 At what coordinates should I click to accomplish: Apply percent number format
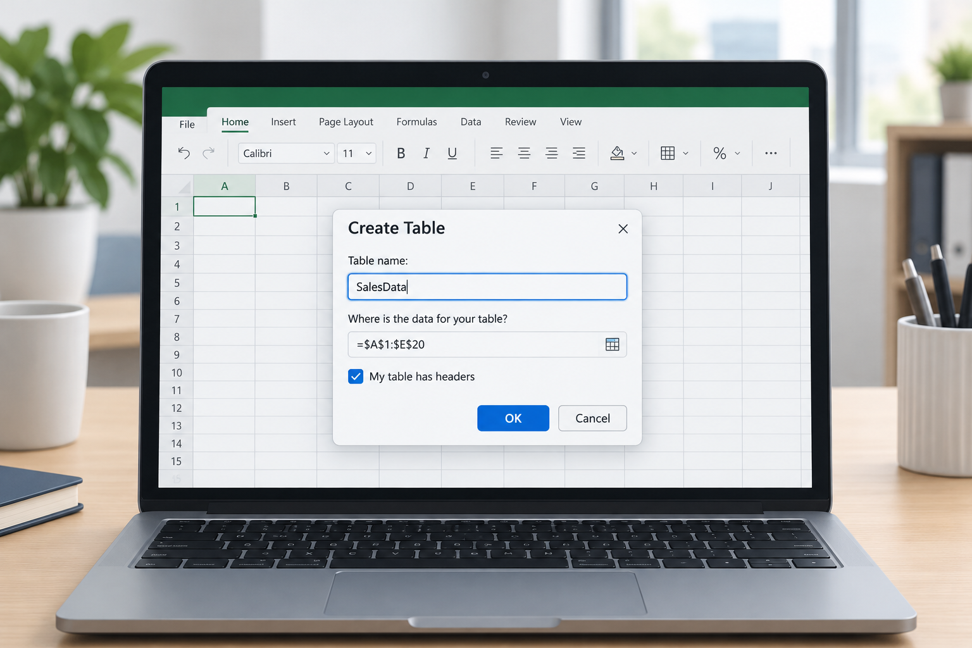click(x=720, y=153)
